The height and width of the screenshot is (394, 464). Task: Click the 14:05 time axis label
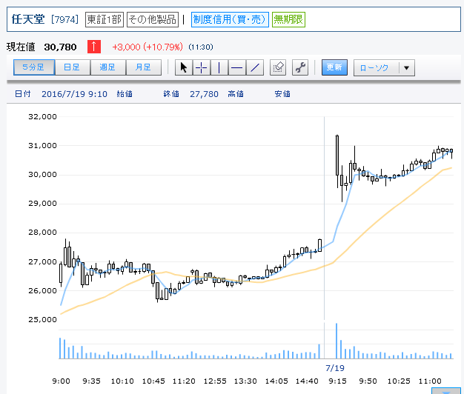tap(276, 381)
